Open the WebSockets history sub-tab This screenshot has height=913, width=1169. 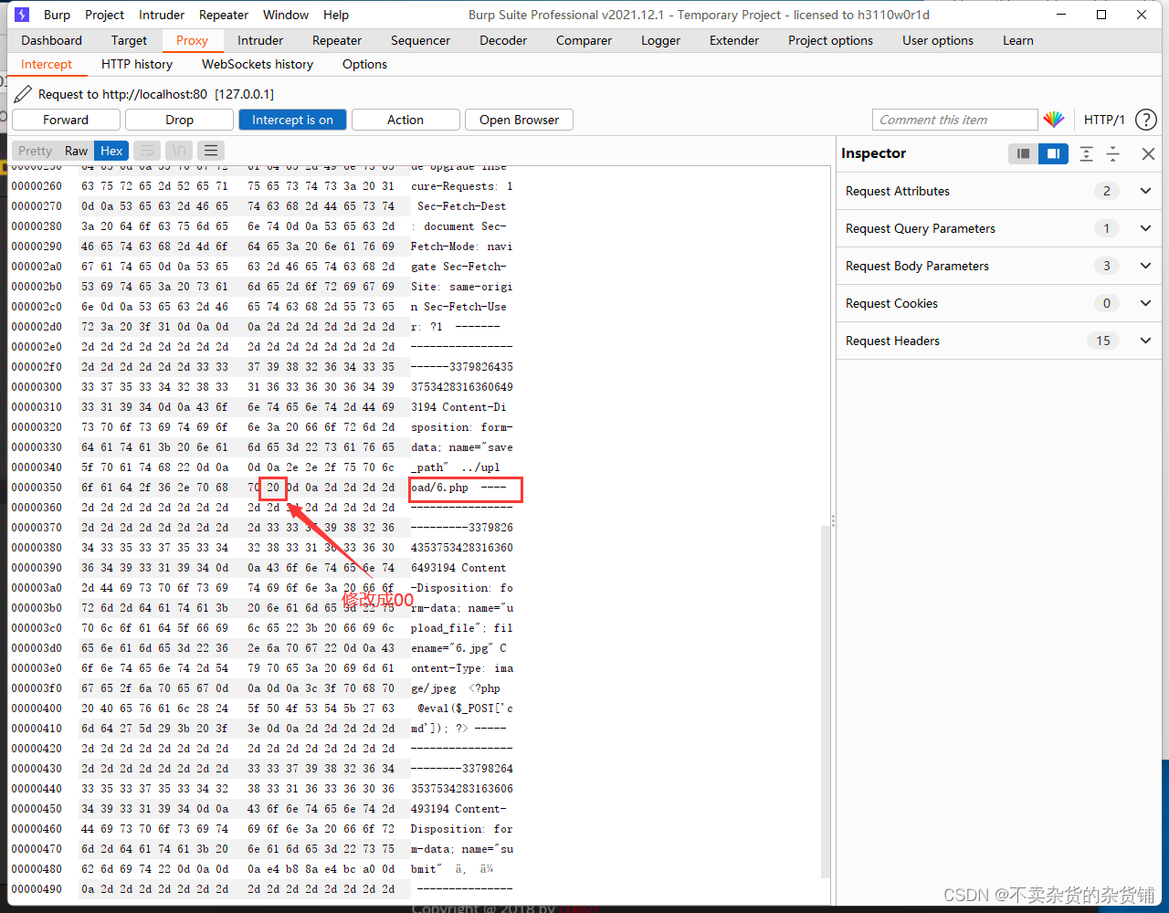point(258,64)
